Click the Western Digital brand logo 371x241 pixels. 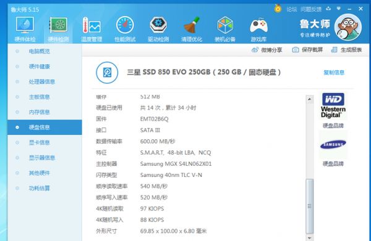point(333,105)
